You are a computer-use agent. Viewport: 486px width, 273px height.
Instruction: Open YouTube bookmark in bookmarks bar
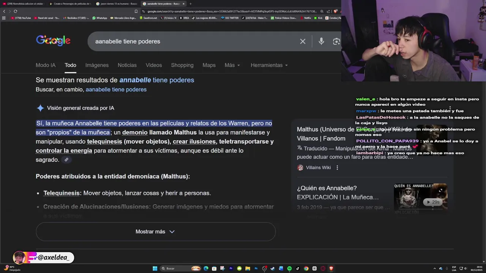tap(21, 18)
